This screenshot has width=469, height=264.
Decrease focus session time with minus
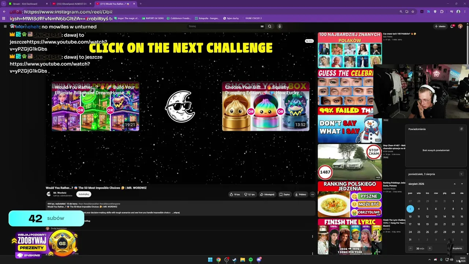click(410, 249)
